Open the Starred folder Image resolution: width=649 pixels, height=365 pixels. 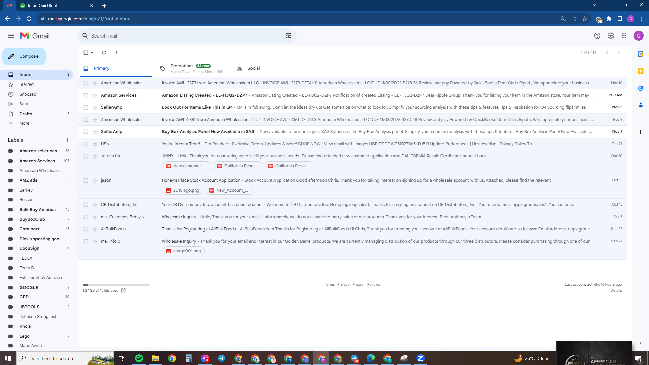coord(26,84)
